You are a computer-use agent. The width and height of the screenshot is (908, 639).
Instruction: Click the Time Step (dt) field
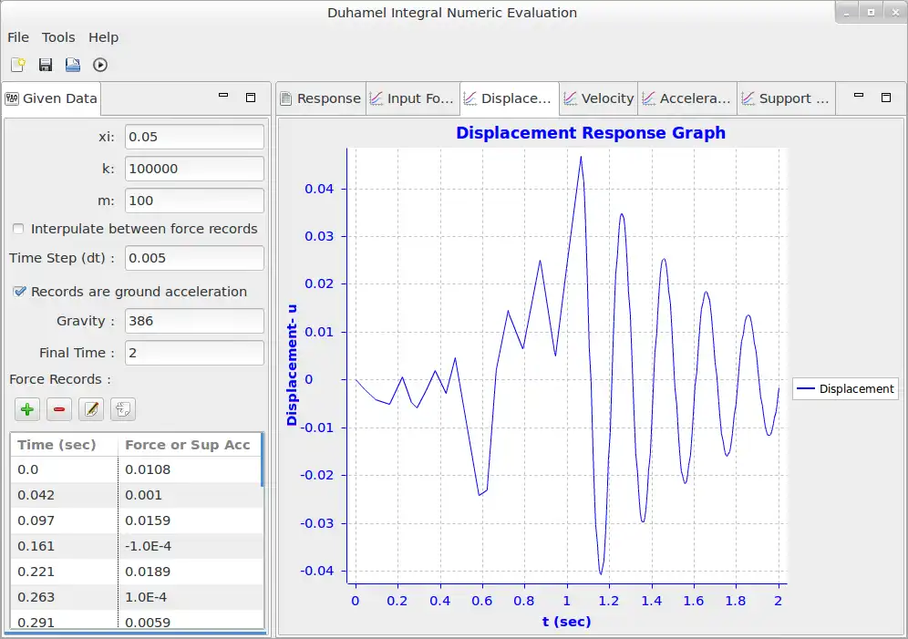click(x=194, y=258)
